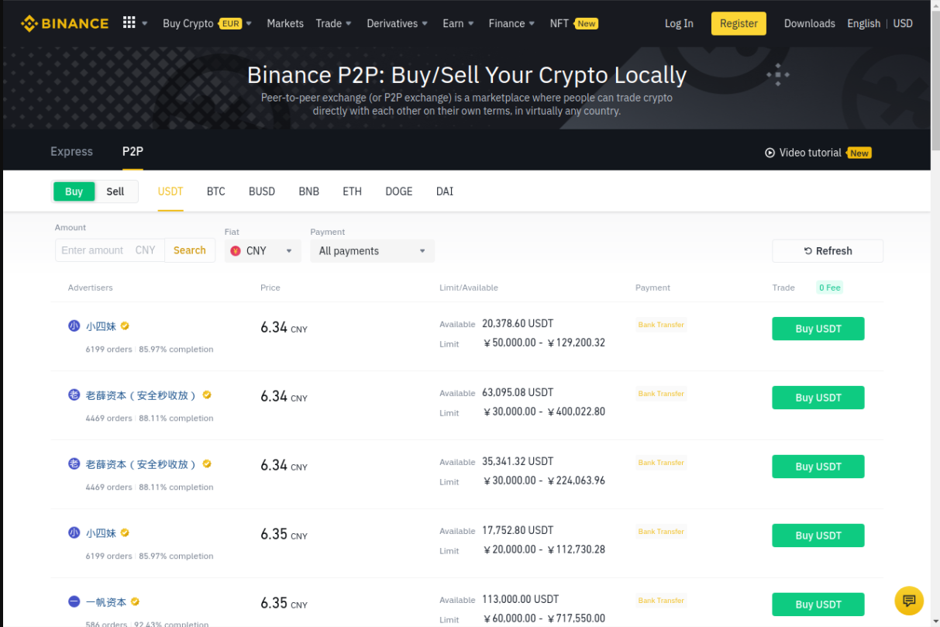Expand the Earn menu
This screenshot has height=627, width=940.
[458, 23]
